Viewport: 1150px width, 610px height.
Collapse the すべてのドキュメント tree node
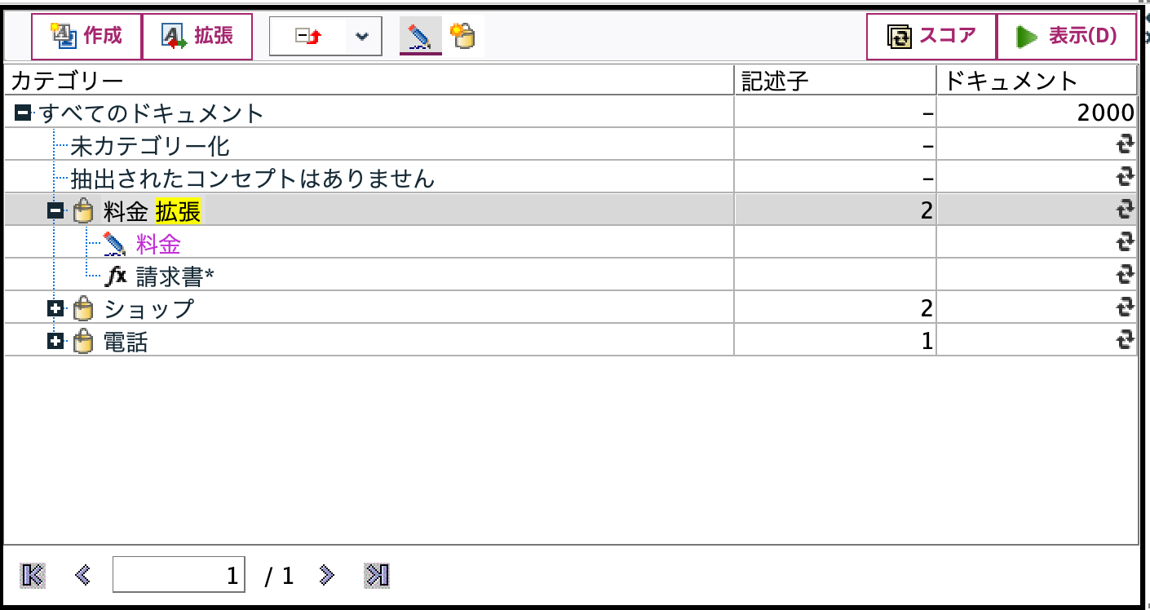coord(22,111)
